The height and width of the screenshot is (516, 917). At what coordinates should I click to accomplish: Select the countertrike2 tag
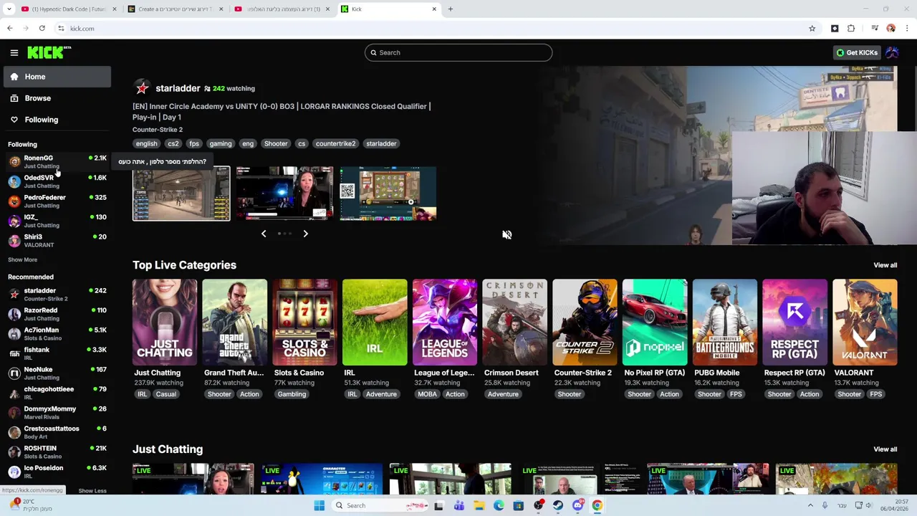coord(335,143)
